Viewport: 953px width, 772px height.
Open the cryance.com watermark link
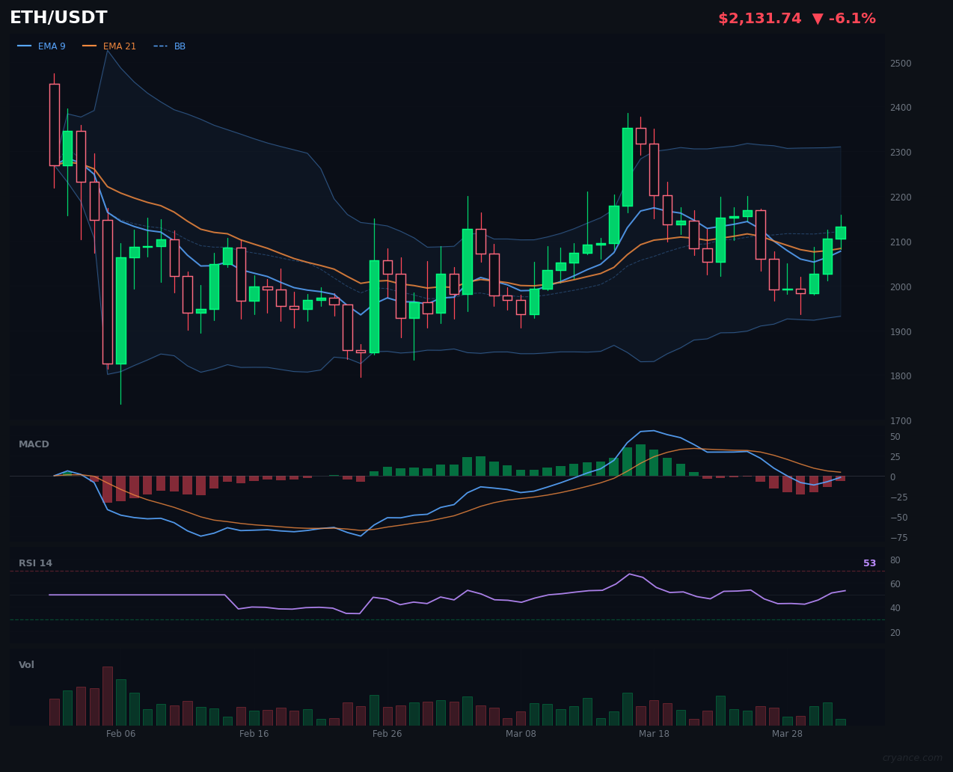[x=911, y=756]
